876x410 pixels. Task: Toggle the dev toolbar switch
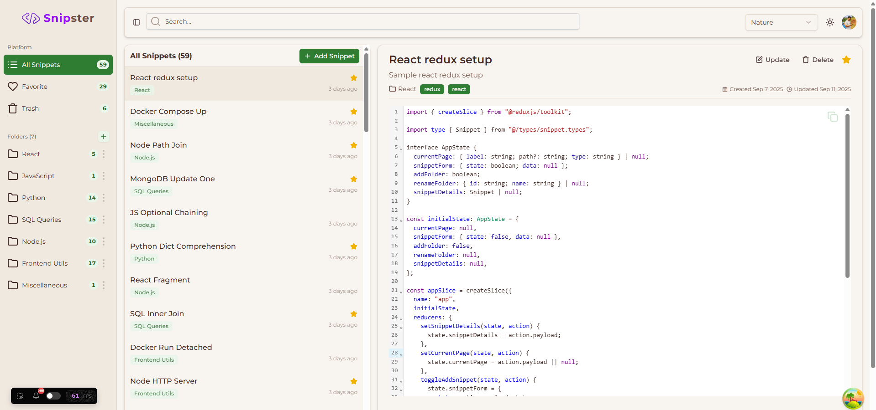coord(53,396)
